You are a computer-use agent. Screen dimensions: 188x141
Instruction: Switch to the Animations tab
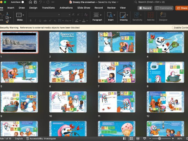pos(66,8)
